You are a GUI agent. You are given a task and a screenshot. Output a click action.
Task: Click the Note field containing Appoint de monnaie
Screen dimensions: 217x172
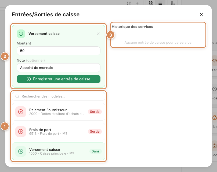coord(58,68)
